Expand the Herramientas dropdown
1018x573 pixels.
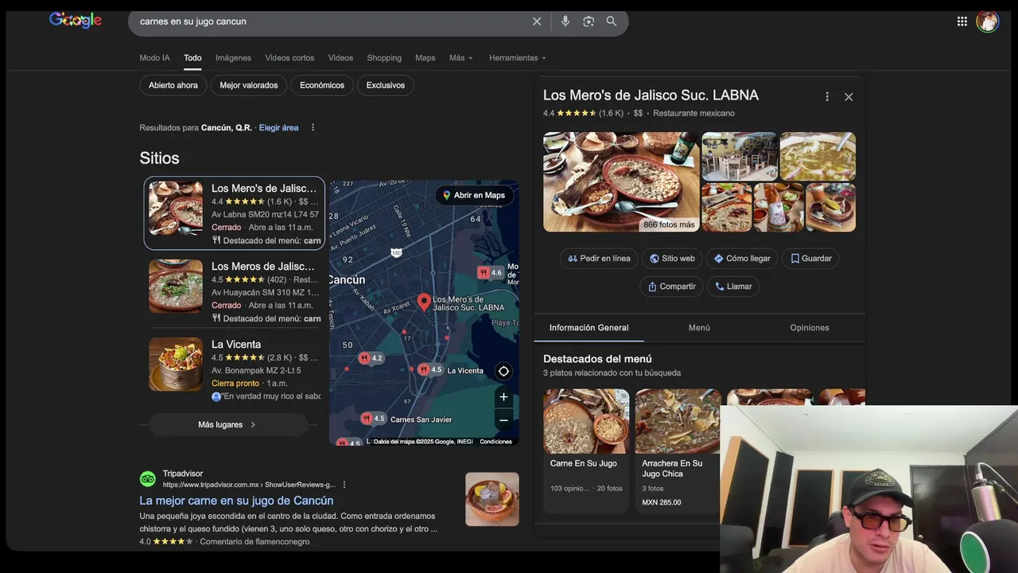(x=518, y=58)
